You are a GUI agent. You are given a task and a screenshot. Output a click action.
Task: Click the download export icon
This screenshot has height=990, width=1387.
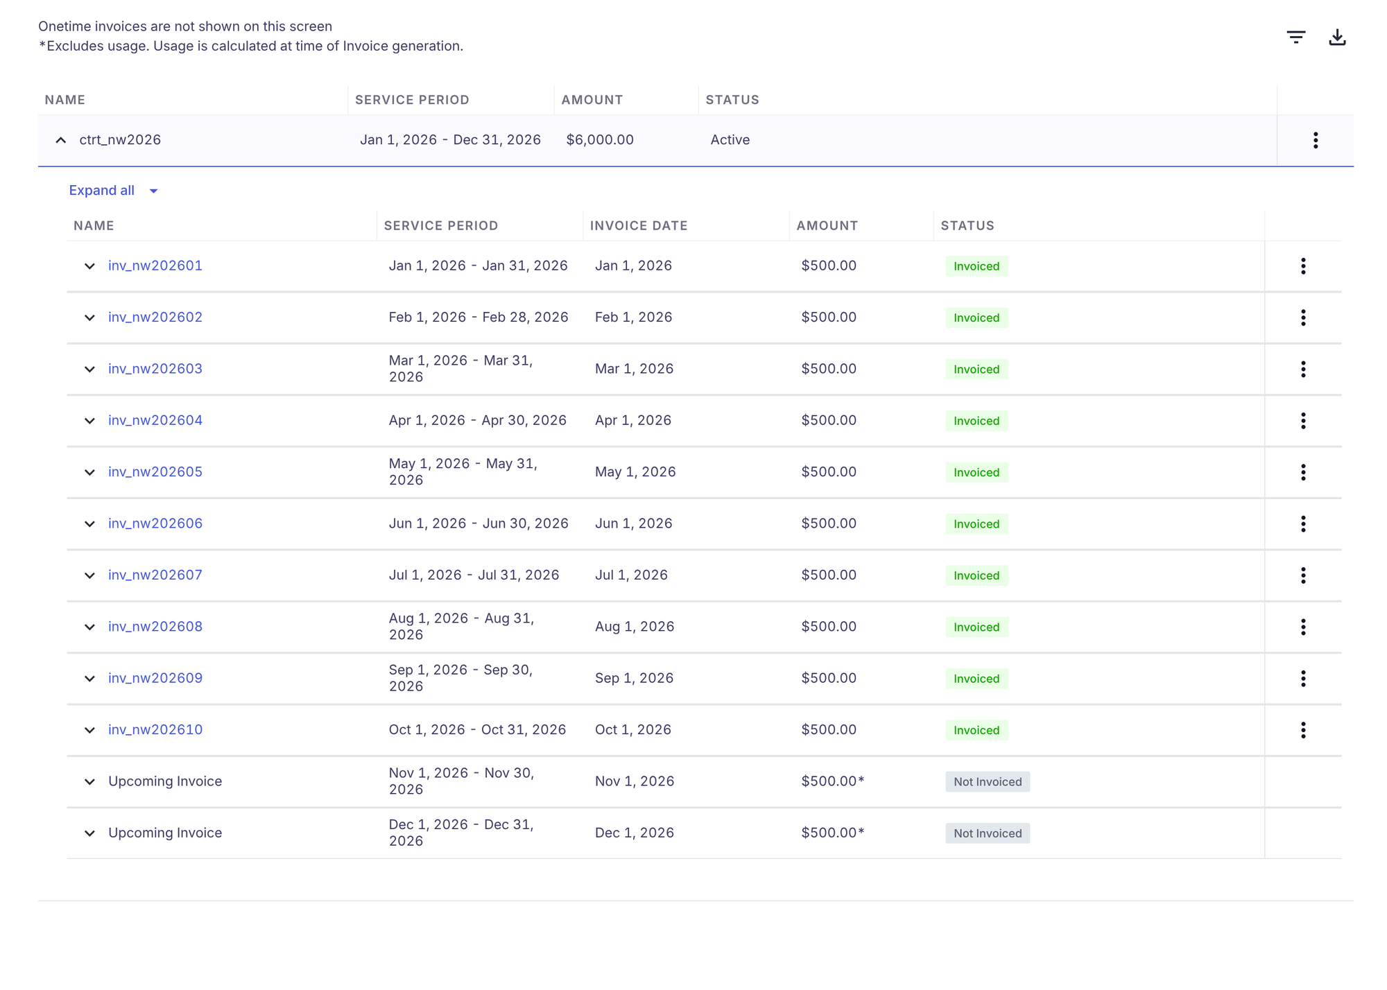coord(1337,37)
